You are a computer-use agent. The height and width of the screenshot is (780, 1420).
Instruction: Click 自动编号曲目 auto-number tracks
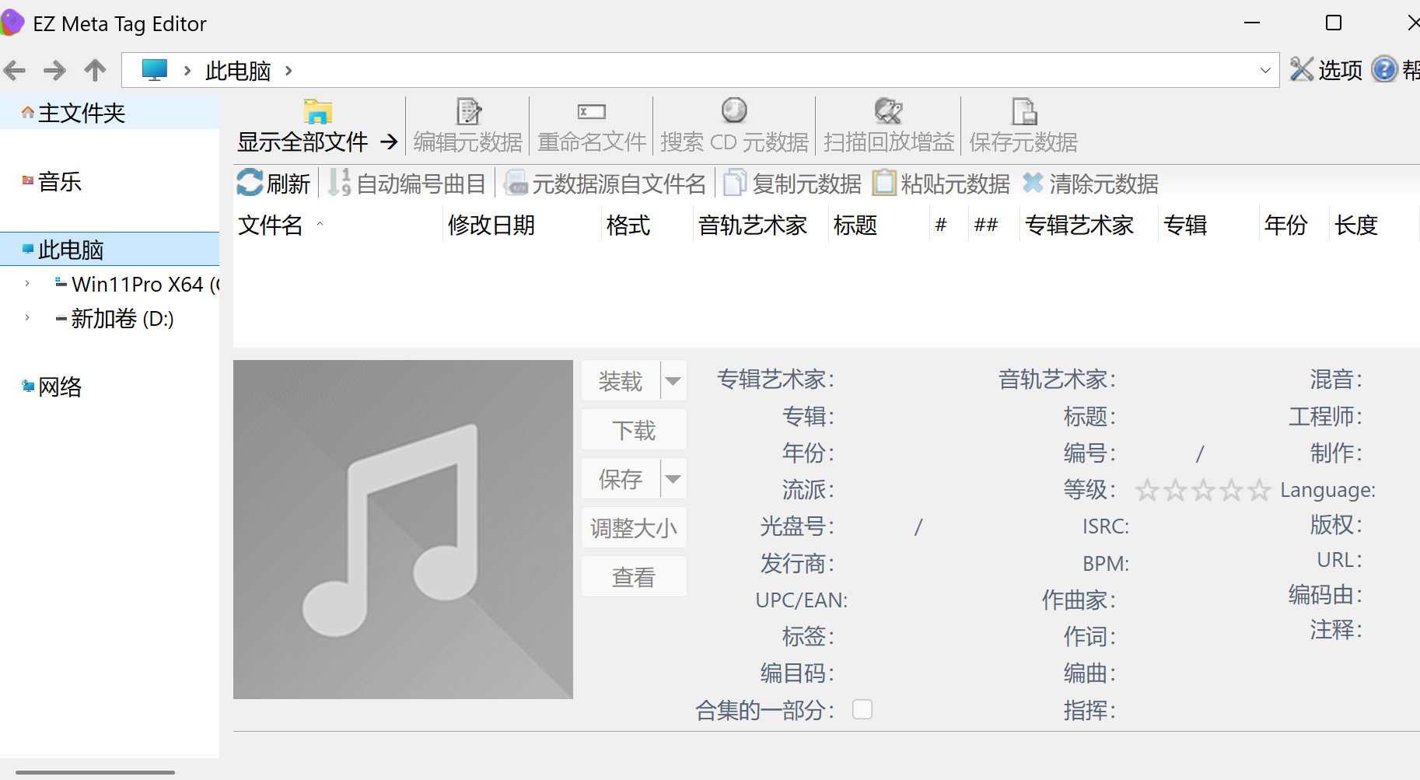tap(407, 184)
